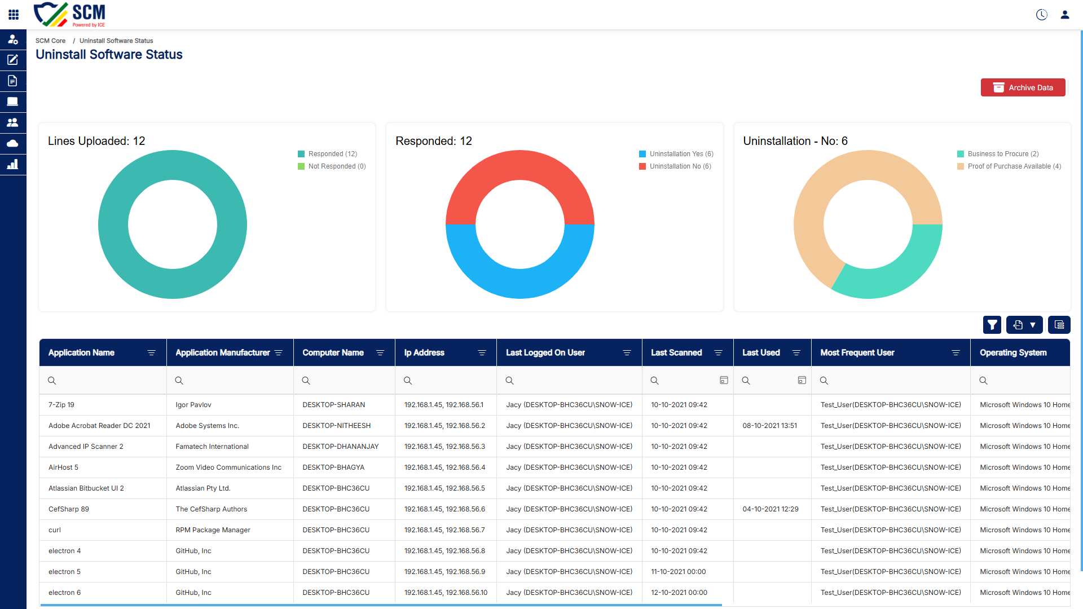Open the bar chart reports sidebar icon
Image resolution: width=1083 pixels, height=609 pixels.
[x=12, y=164]
